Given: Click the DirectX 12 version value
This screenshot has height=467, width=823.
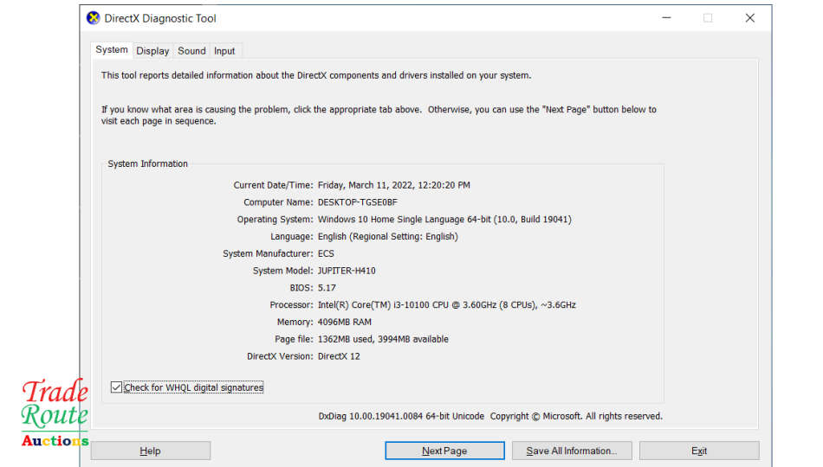Looking at the screenshot, I should coord(339,356).
